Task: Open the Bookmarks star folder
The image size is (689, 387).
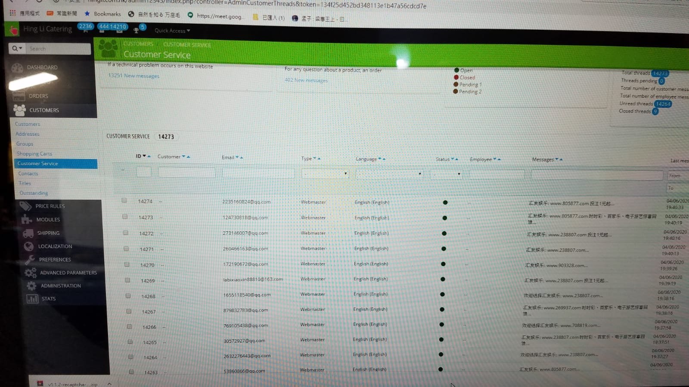Action: click(103, 14)
